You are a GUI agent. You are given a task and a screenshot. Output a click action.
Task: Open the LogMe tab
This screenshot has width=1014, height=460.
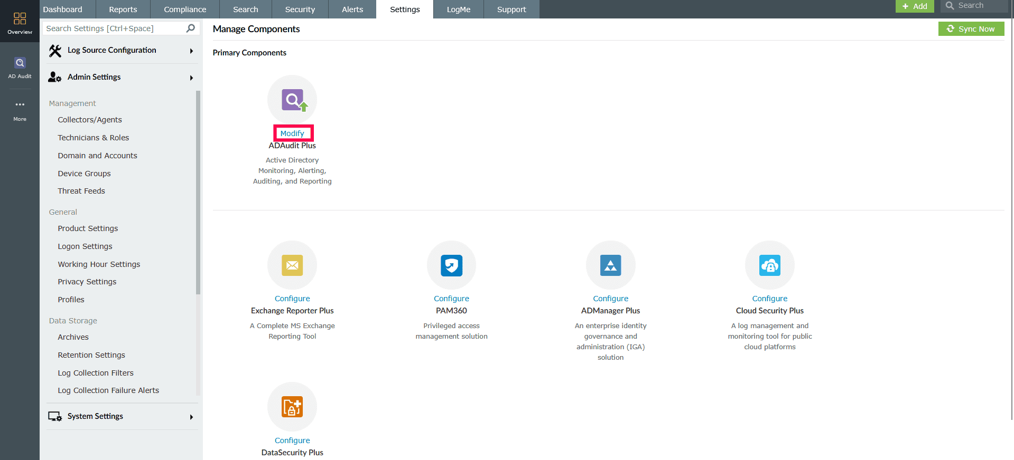(459, 9)
